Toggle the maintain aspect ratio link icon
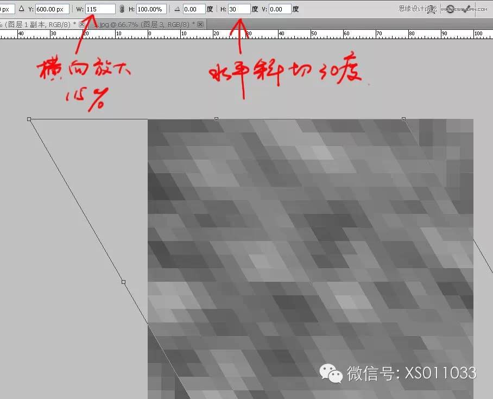Viewport: 493px width, 399px height. pos(122,9)
